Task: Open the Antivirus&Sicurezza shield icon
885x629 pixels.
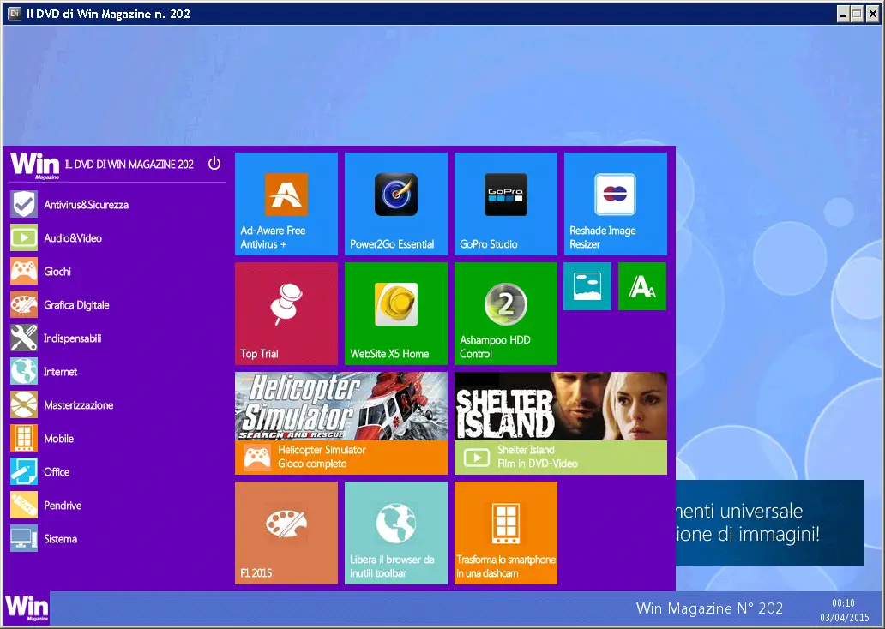Action: point(24,204)
